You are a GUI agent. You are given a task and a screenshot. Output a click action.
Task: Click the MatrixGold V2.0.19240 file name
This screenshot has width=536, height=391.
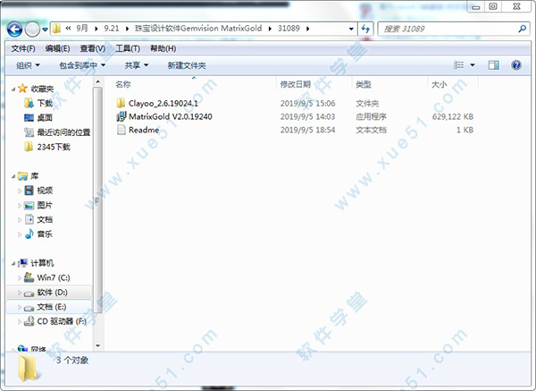[171, 116]
